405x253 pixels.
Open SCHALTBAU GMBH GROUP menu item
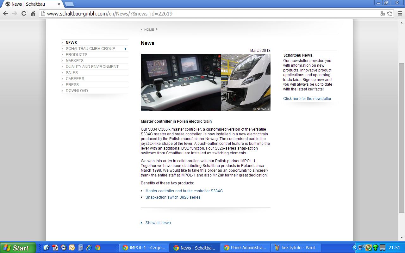pos(90,48)
